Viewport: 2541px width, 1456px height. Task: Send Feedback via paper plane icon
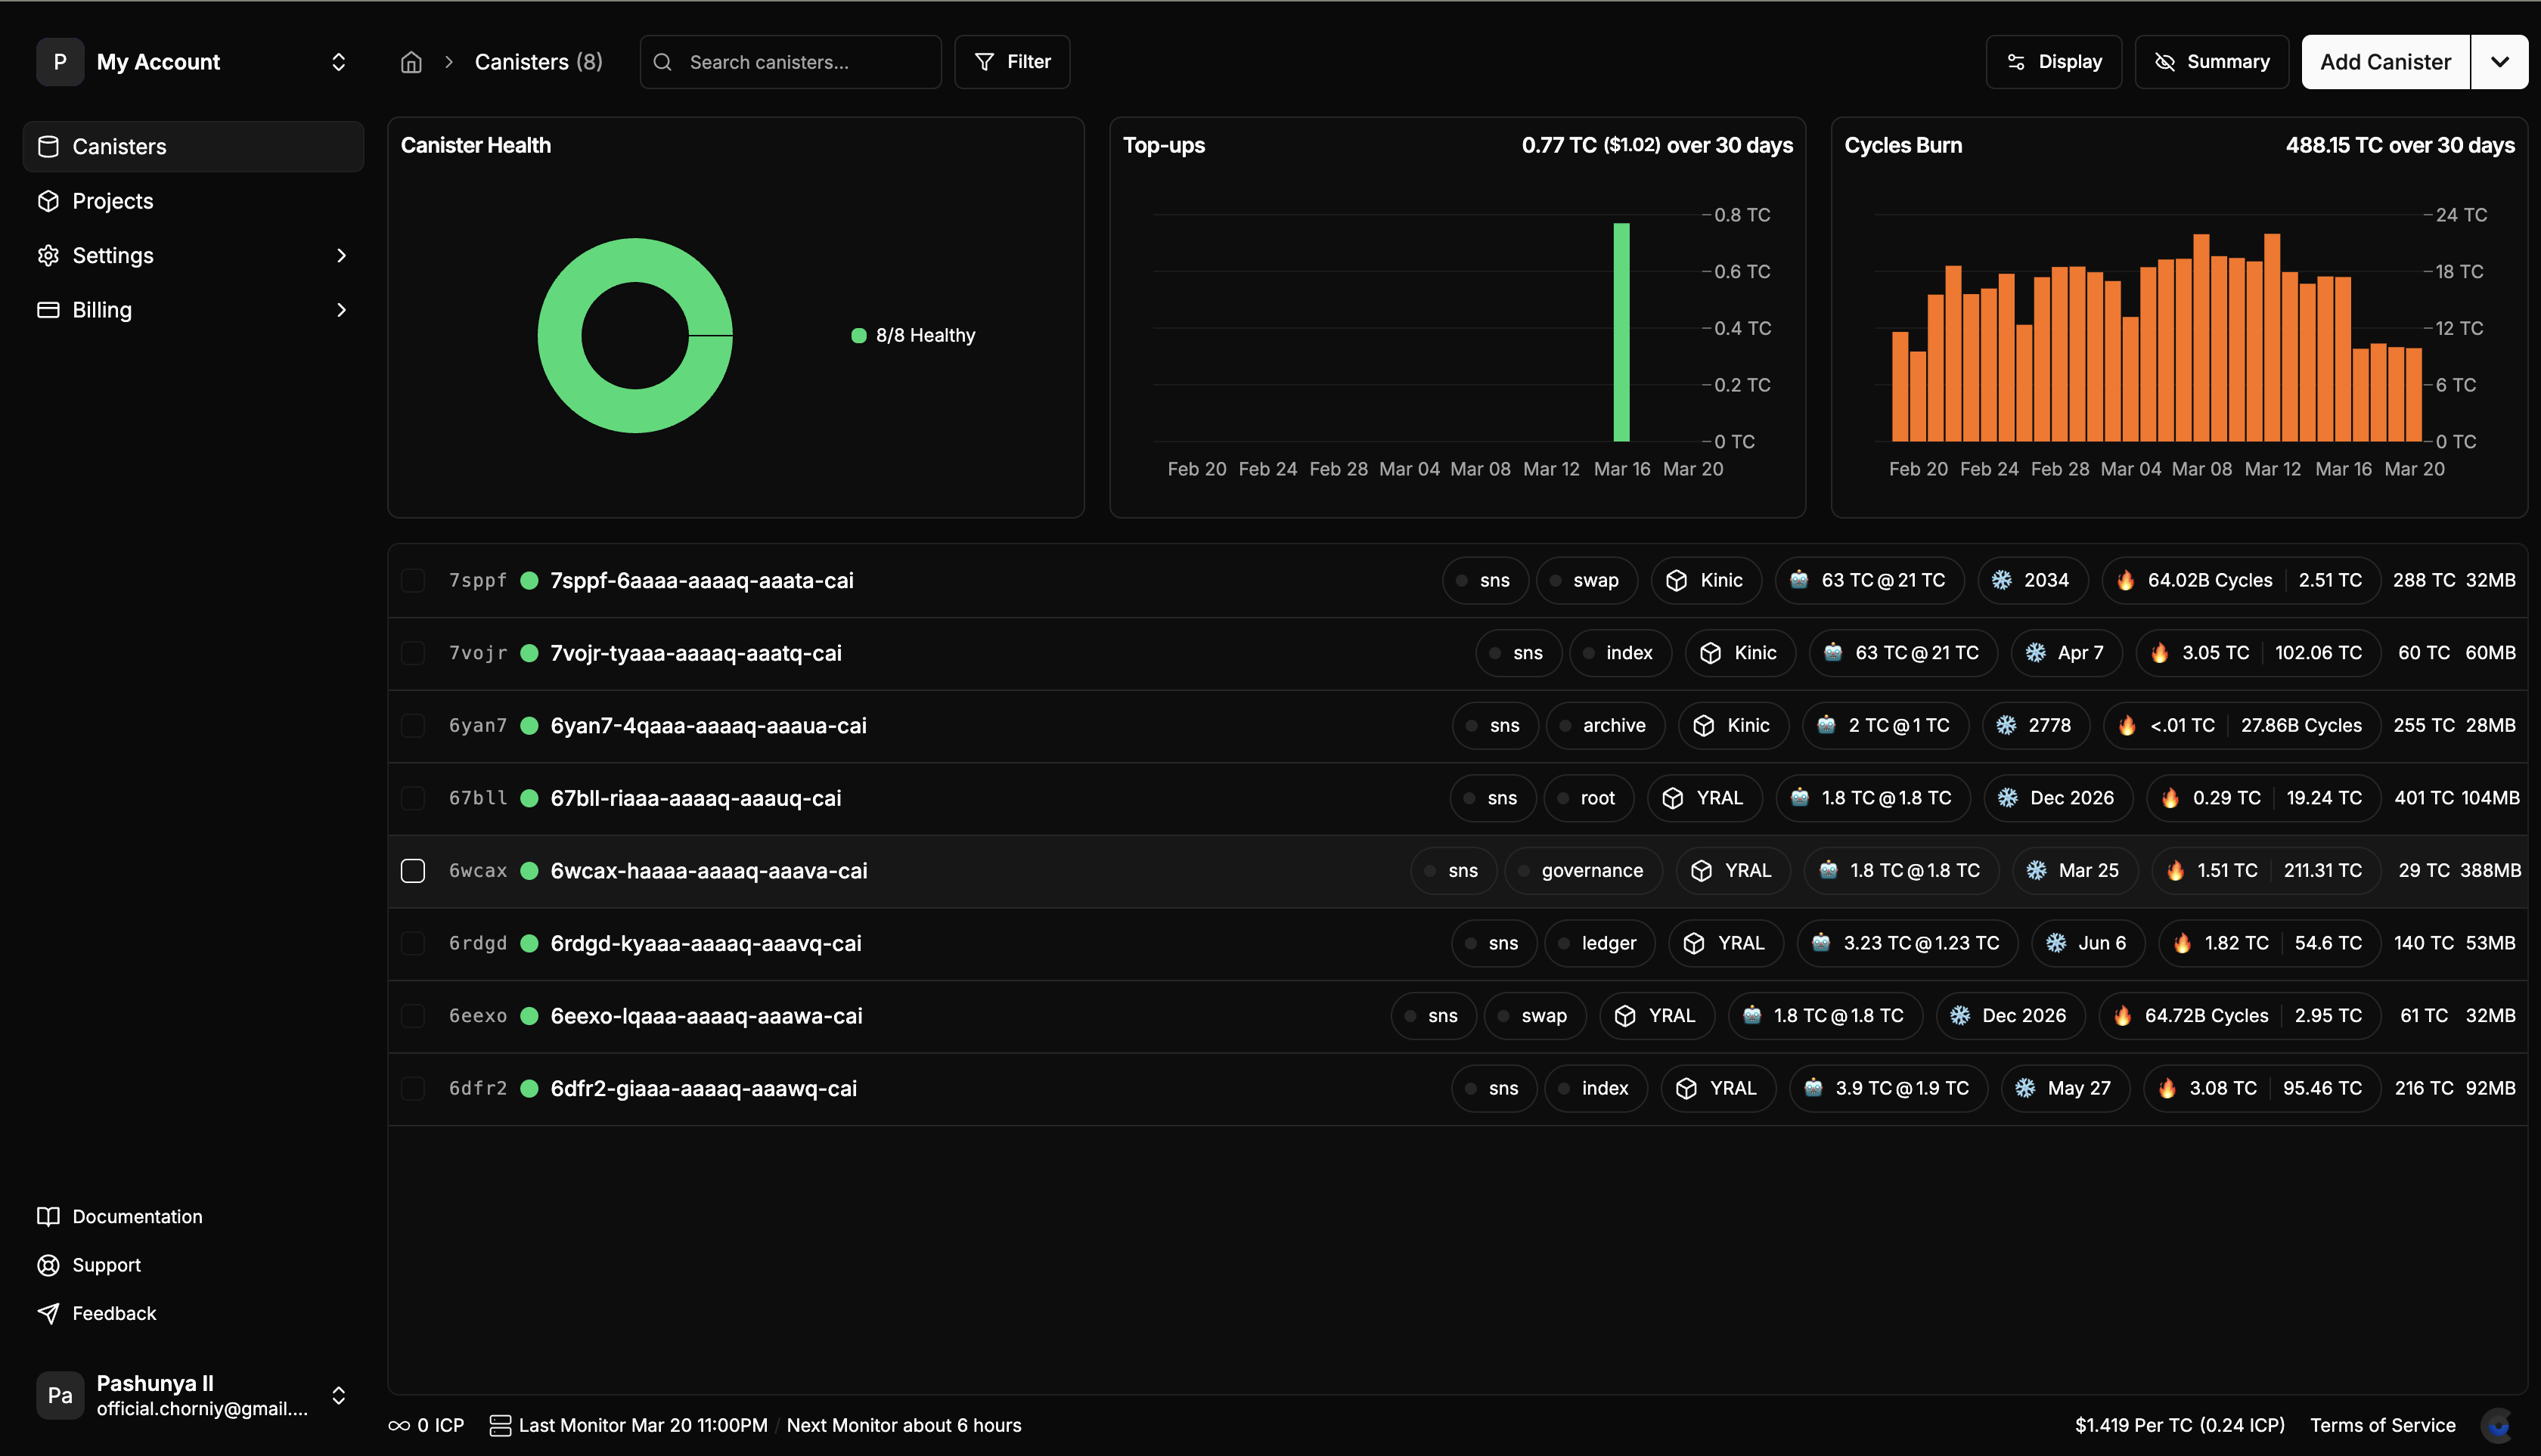(49, 1313)
